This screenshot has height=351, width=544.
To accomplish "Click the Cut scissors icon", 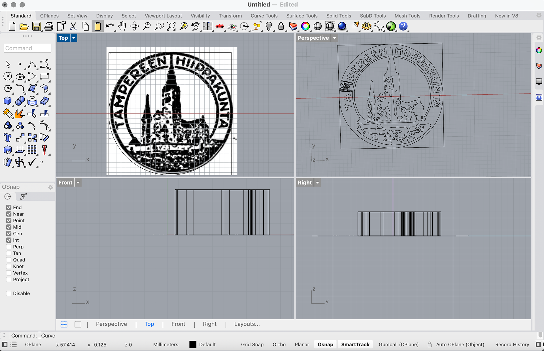I will (73, 26).
